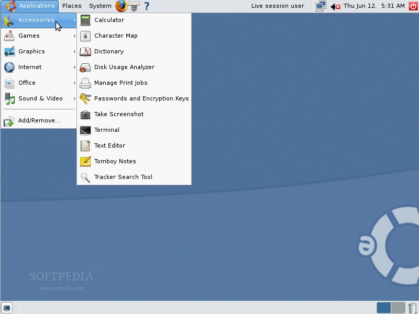The width and height of the screenshot is (419, 314).
Task: Unmute the system volume
Action: tap(333, 6)
